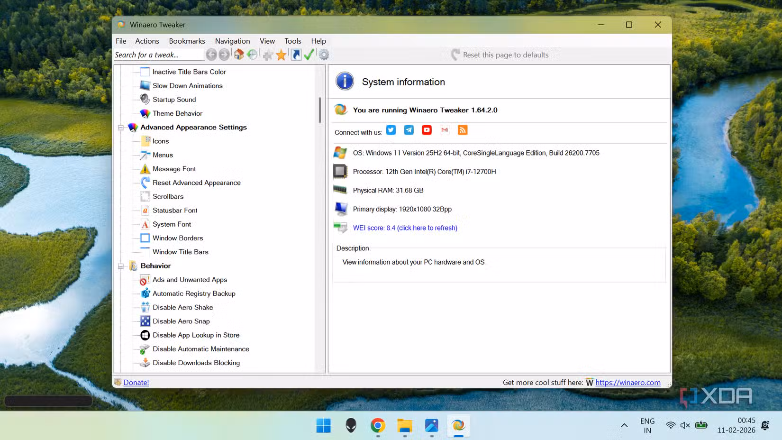Click the Forward navigation arrow in toolbar

point(224,55)
